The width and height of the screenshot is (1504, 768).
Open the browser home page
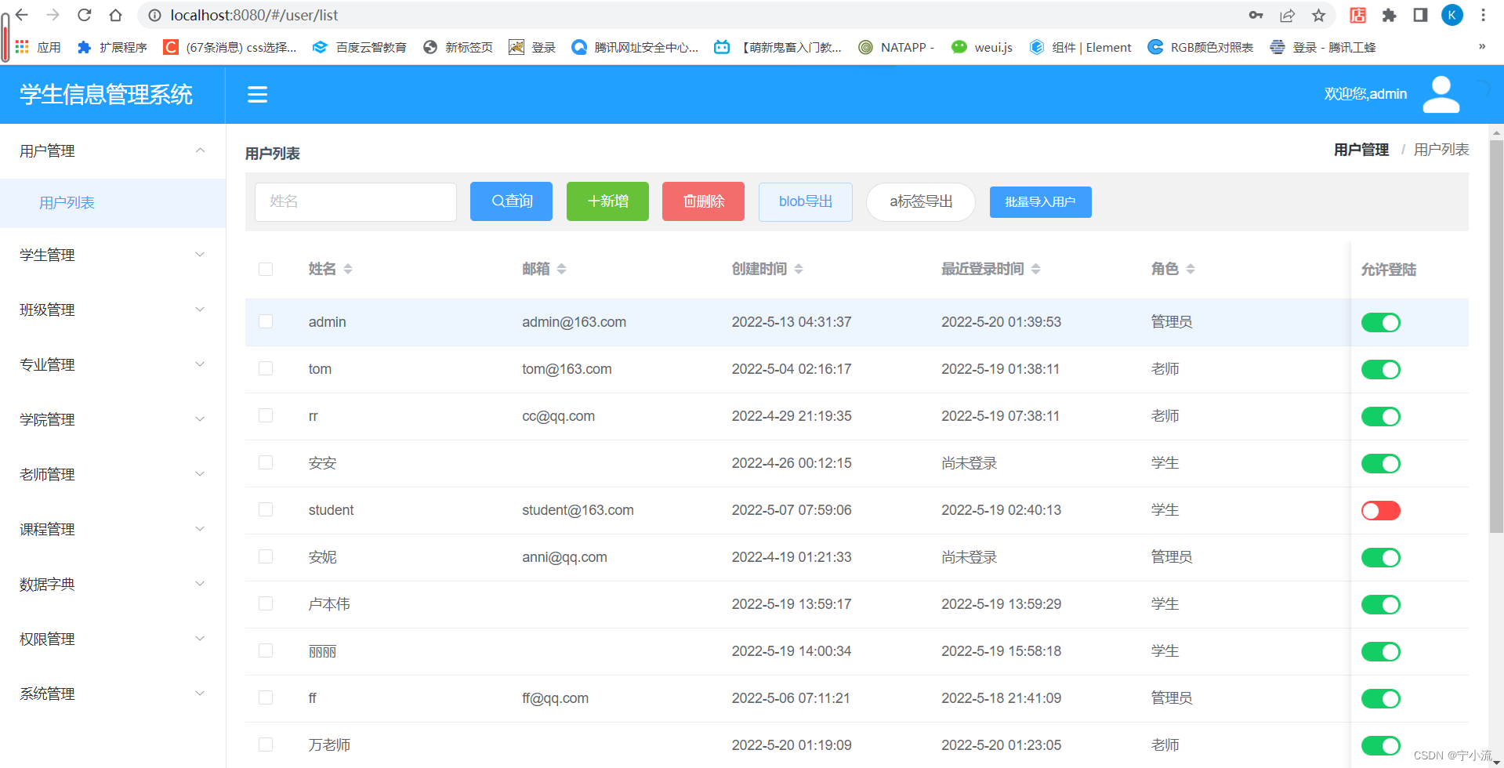click(116, 15)
